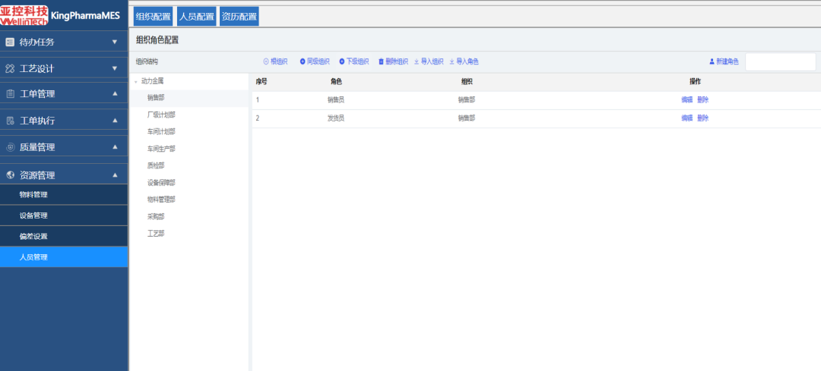This screenshot has width=821, height=371.
Task: Expand the 待办任务 menu arrow
Action: click(x=115, y=42)
